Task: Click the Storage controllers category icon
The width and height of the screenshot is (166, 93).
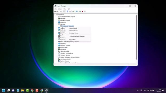Action: click(59, 59)
